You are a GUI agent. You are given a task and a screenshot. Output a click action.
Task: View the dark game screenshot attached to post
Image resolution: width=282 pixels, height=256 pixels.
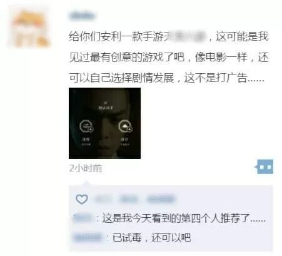[x=104, y=123]
